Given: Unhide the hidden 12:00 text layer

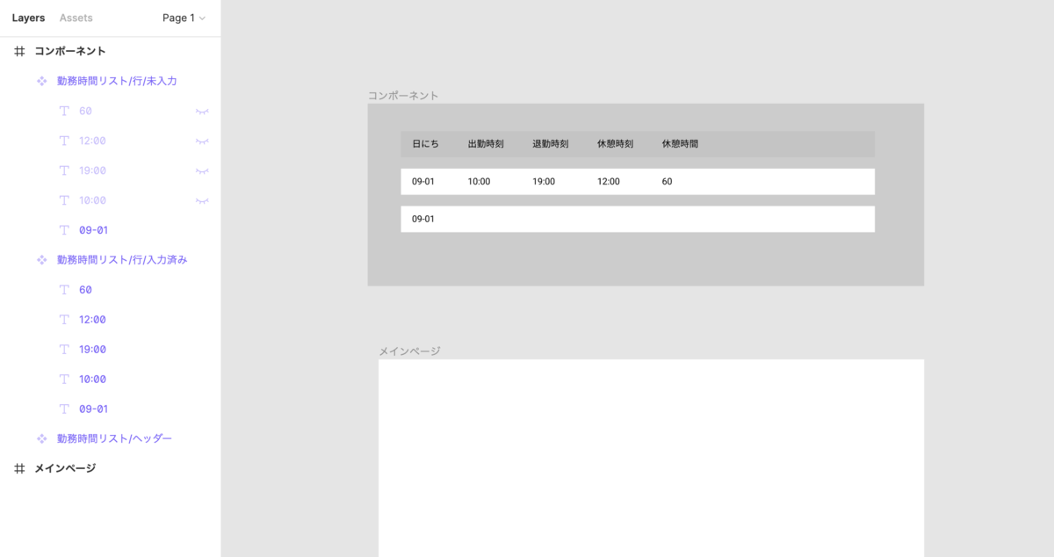Looking at the screenshot, I should [x=202, y=141].
